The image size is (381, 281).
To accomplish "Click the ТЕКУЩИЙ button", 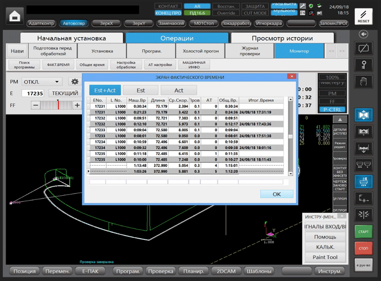I will coord(65,93).
